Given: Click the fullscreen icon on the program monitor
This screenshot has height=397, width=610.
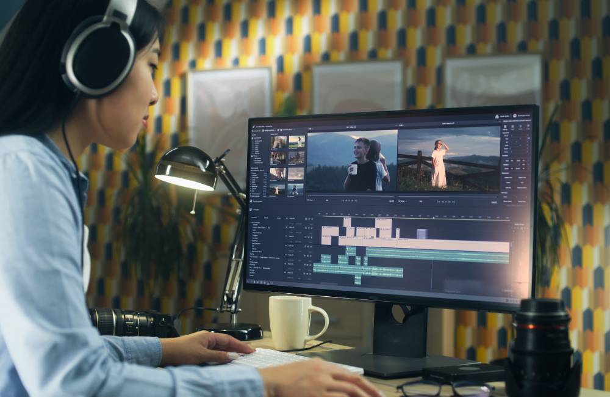Looking at the screenshot, I should tap(495, 202).
